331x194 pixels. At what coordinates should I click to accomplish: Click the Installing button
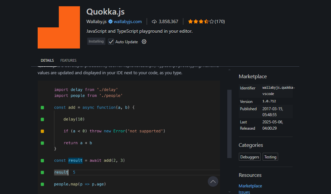click(96, 41)
